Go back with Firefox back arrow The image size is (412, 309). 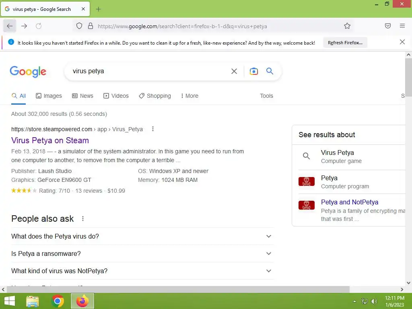click(x=10, y=26)
